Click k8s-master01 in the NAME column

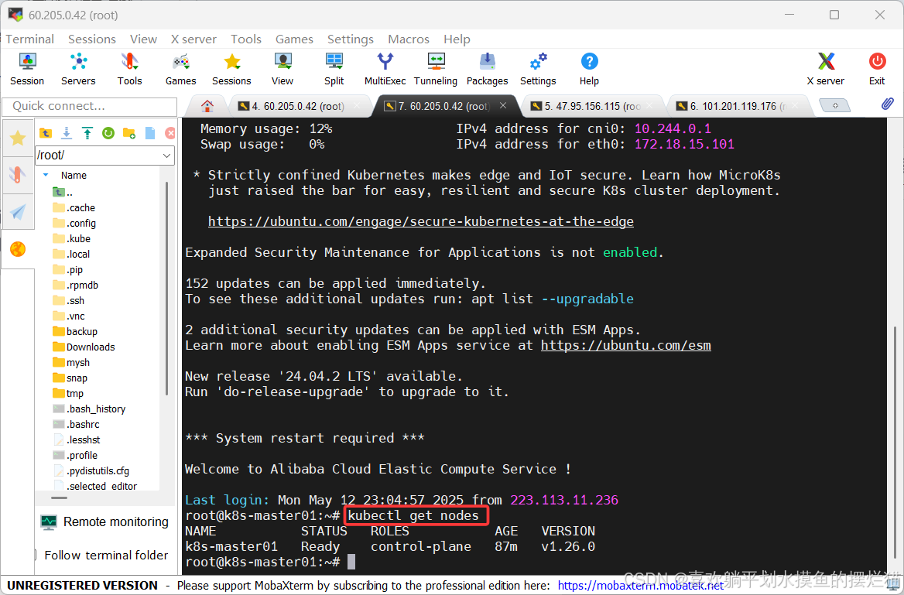[231, 546]
